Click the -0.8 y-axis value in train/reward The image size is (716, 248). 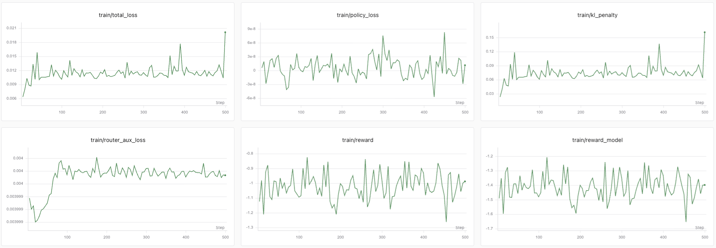[x=250, y=153]
